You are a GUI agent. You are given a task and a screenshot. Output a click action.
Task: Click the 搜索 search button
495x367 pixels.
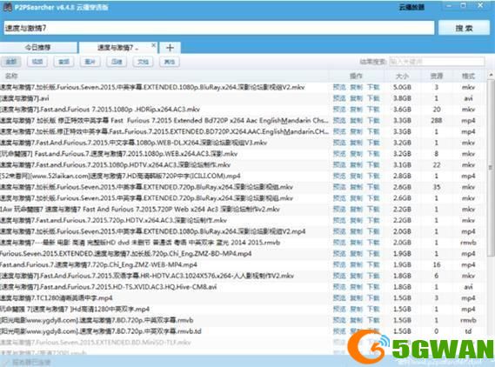(464, 28)
